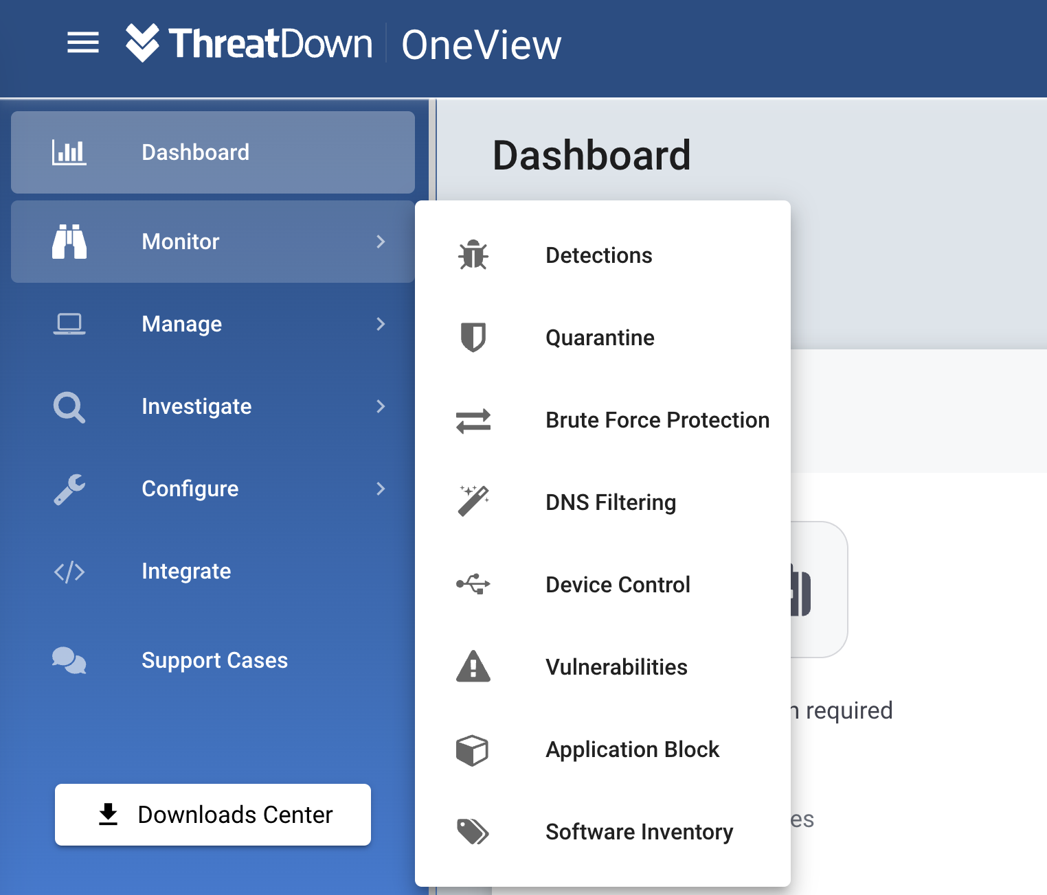
Task: Open Detections from the Monitor submenu
Action: pos(603,255)
